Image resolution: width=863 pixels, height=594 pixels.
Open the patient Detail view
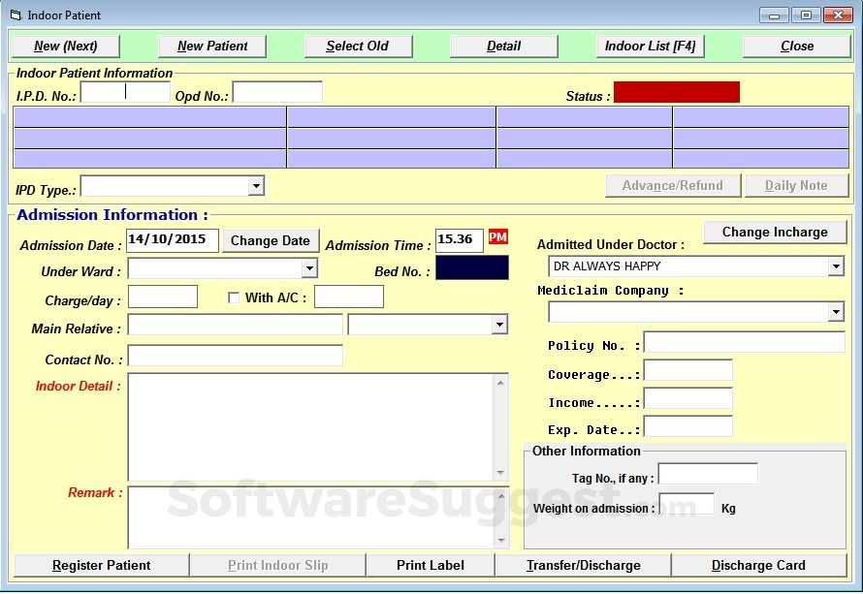click(503, 46)
